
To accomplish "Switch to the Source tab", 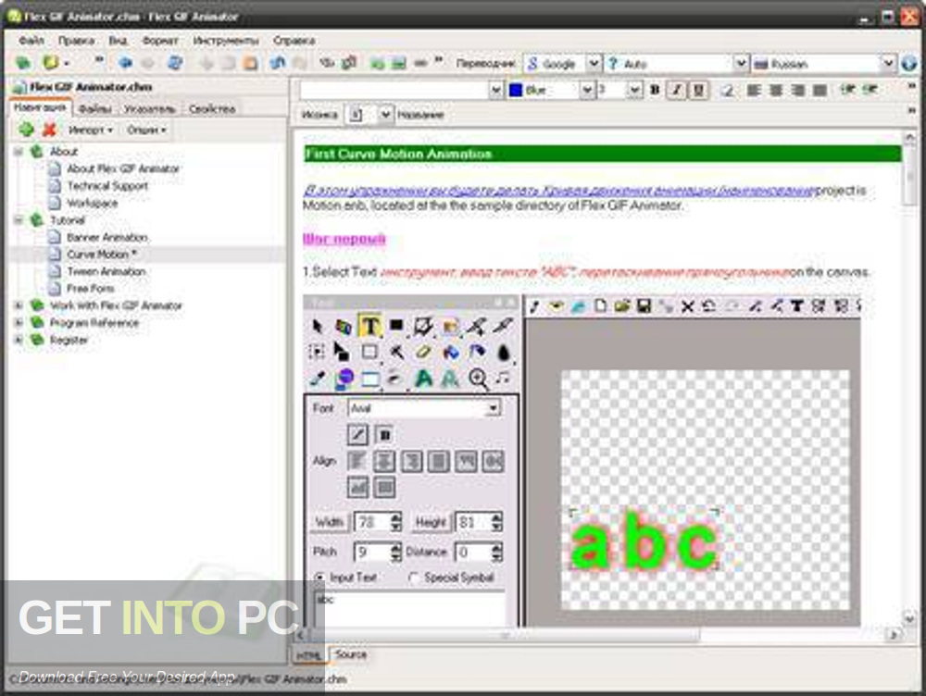I will pos(351,654).
